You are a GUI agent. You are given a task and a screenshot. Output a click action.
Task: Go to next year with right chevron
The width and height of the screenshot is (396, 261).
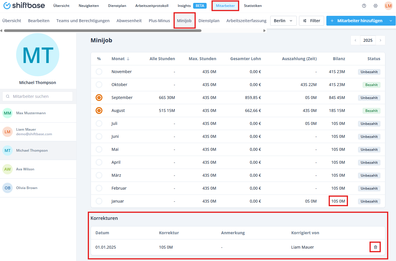(x=380, y=40)
